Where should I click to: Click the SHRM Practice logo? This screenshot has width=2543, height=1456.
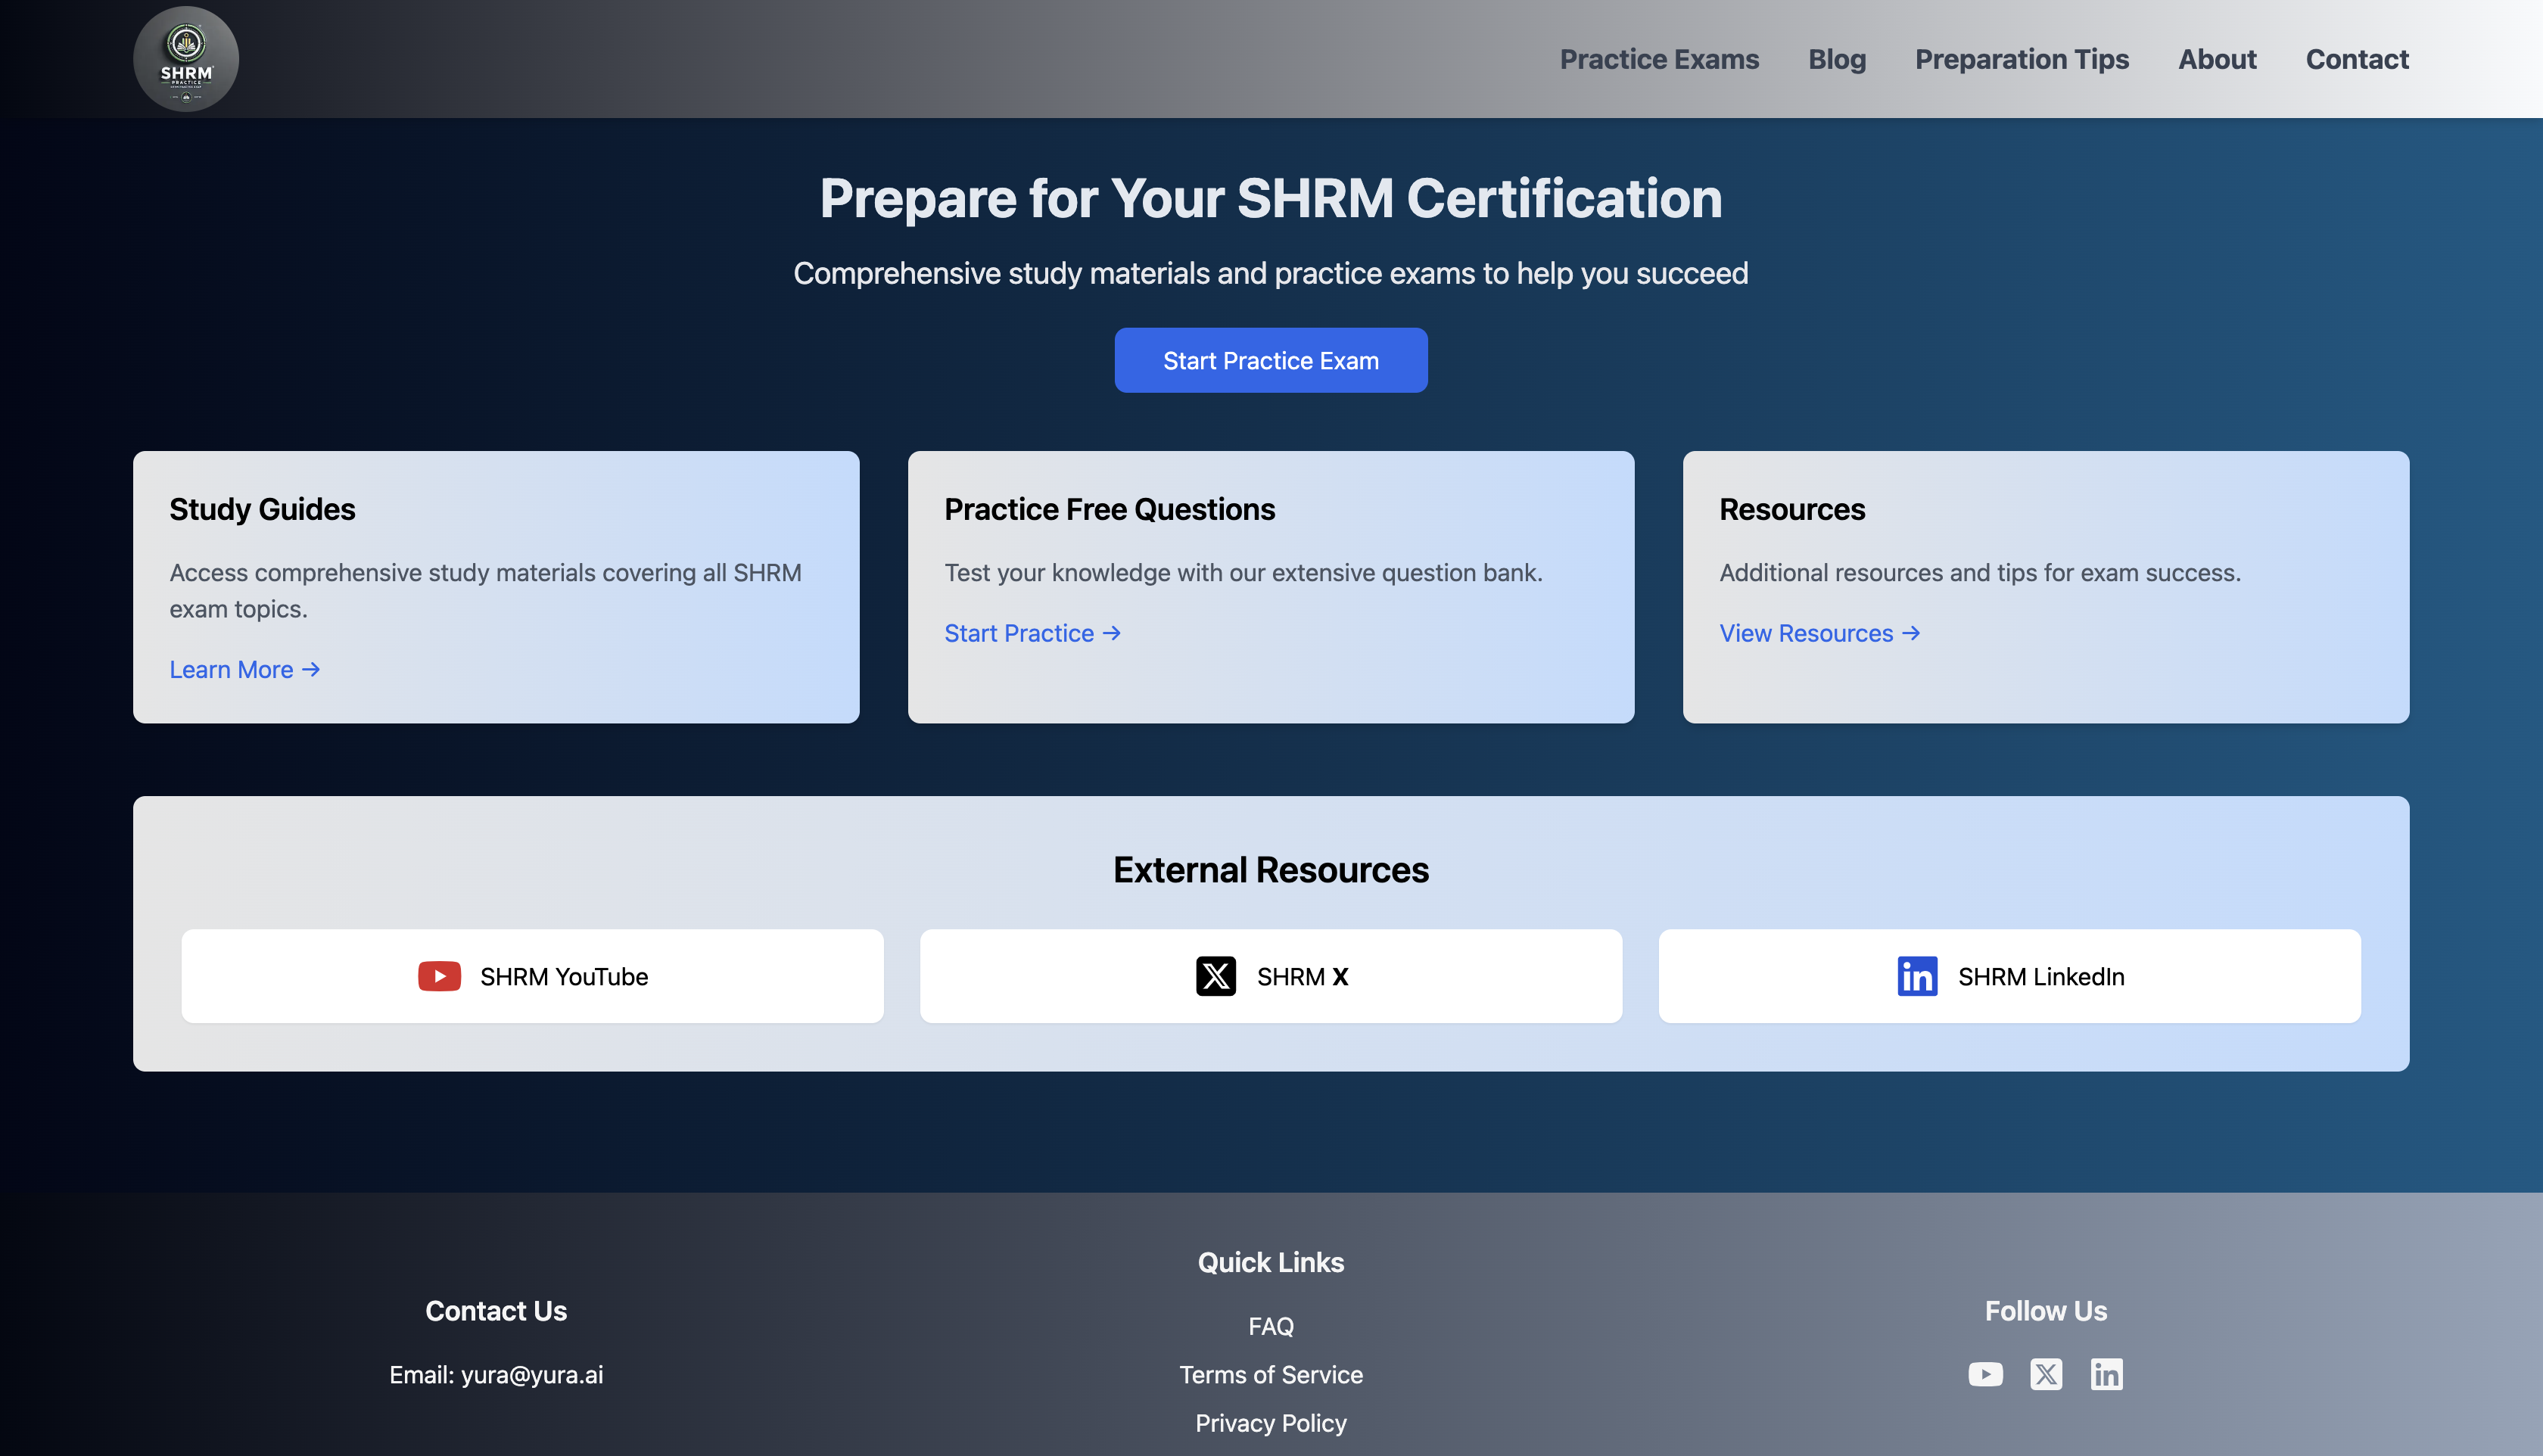coord(186,59)
